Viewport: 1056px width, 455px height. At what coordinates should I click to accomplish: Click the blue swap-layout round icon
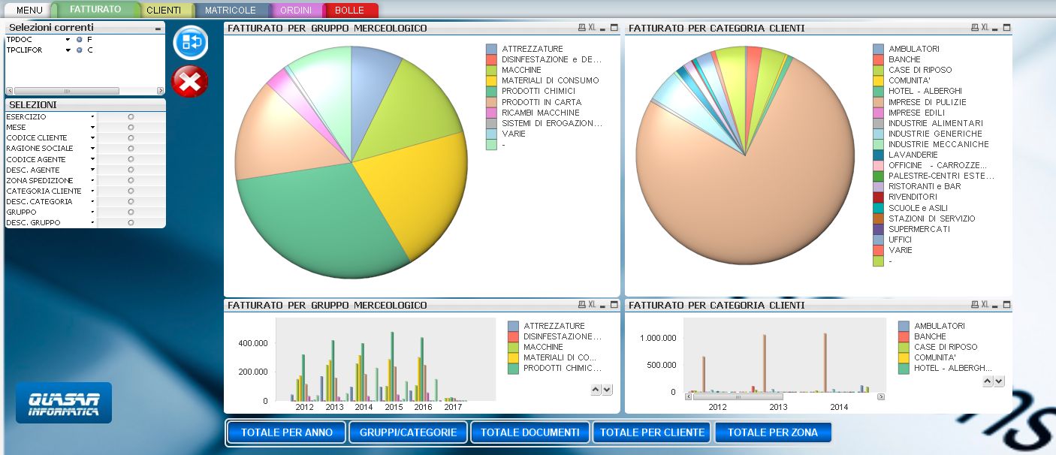(190, 43)
